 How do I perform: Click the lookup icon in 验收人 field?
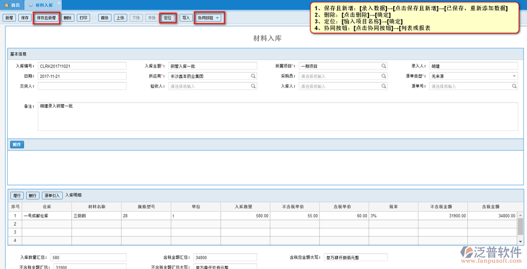(253, 86)
